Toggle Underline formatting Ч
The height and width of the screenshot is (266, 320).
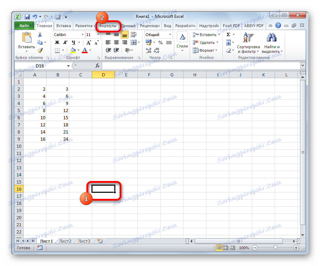(74, 42)
